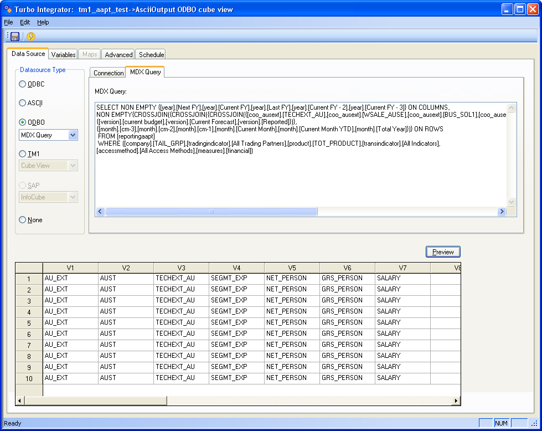Click the V5 column header
Screen dimensions: 542x431
[292, 268]
